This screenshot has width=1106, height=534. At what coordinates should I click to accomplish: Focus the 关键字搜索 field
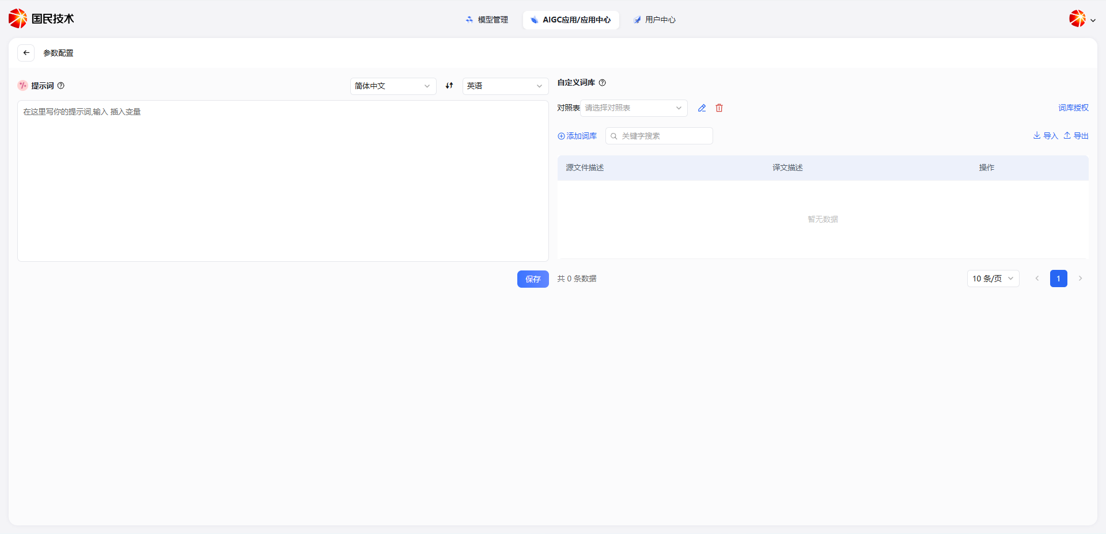[659, 136]
